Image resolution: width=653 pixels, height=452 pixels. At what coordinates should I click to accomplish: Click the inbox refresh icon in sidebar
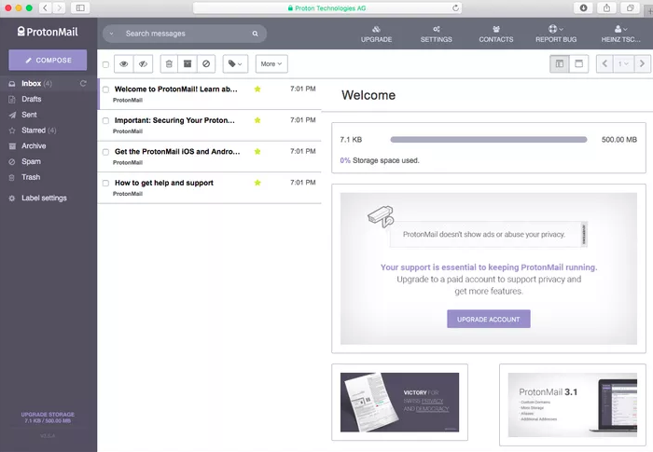(84, 84)
